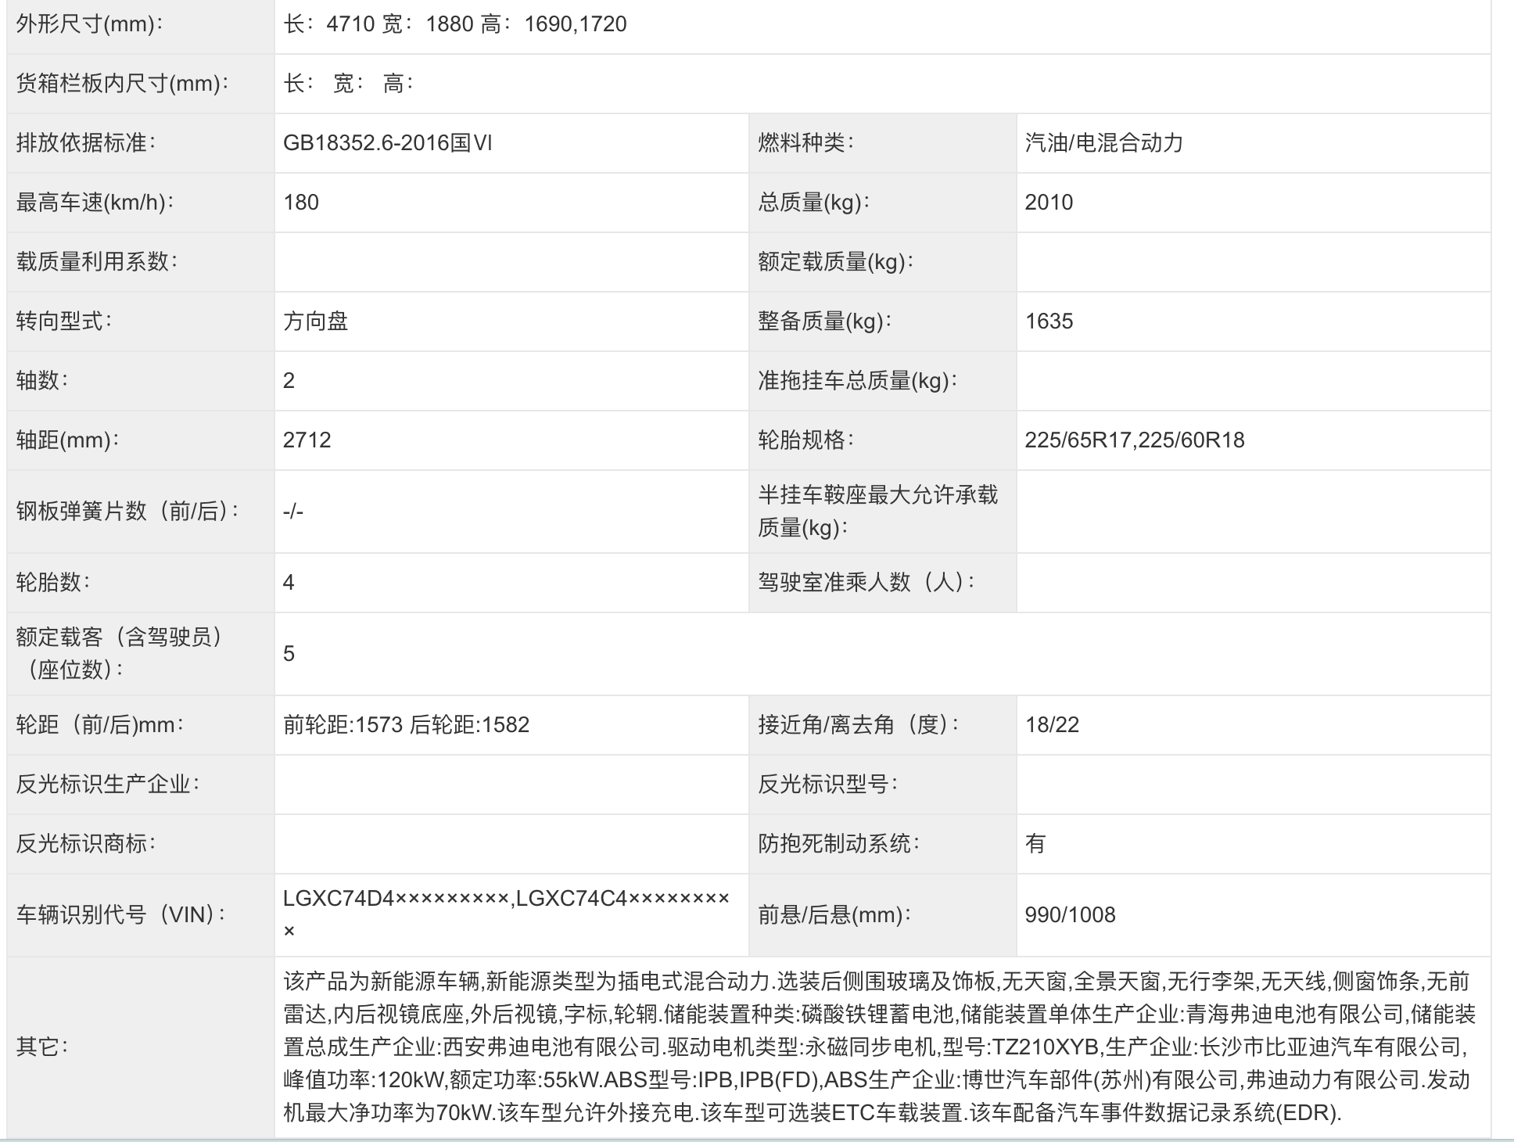The height and width of the screenshot is (1142, 1514).
Task: Select overhang value 990/1008
Action: coord(1071,915)
